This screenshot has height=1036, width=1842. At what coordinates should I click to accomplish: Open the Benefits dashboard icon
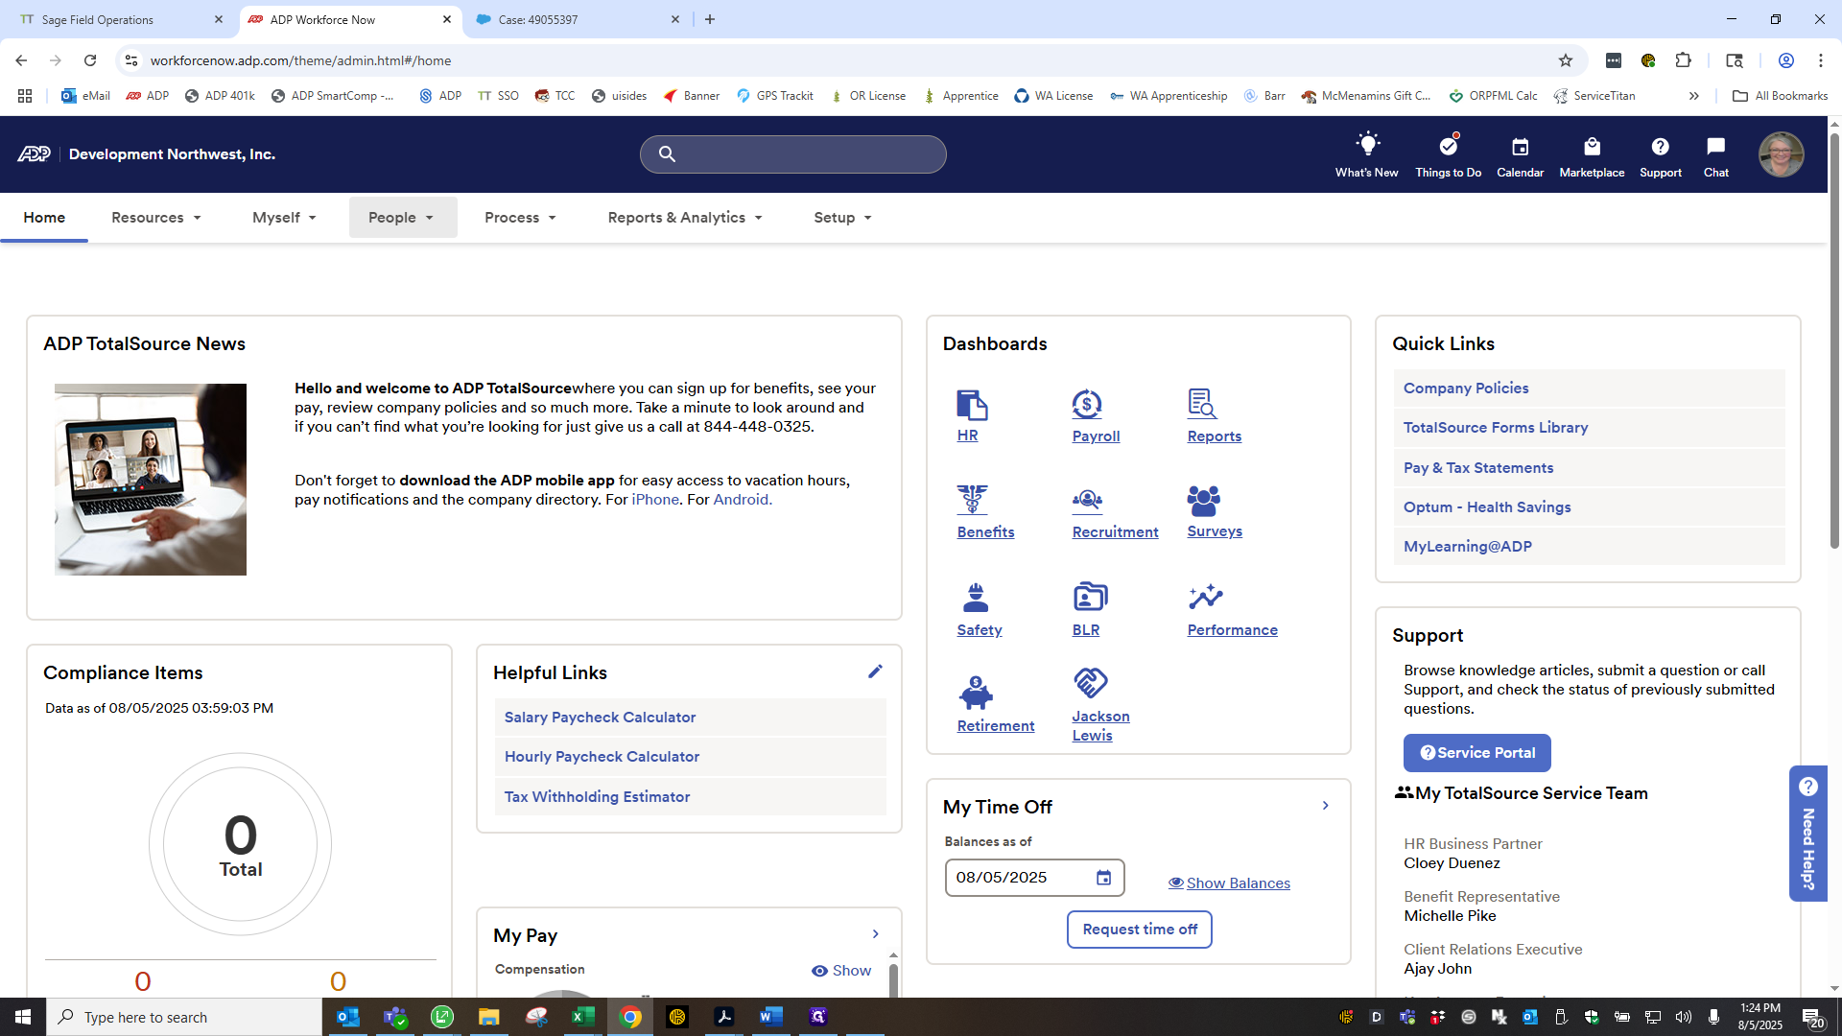972,500
